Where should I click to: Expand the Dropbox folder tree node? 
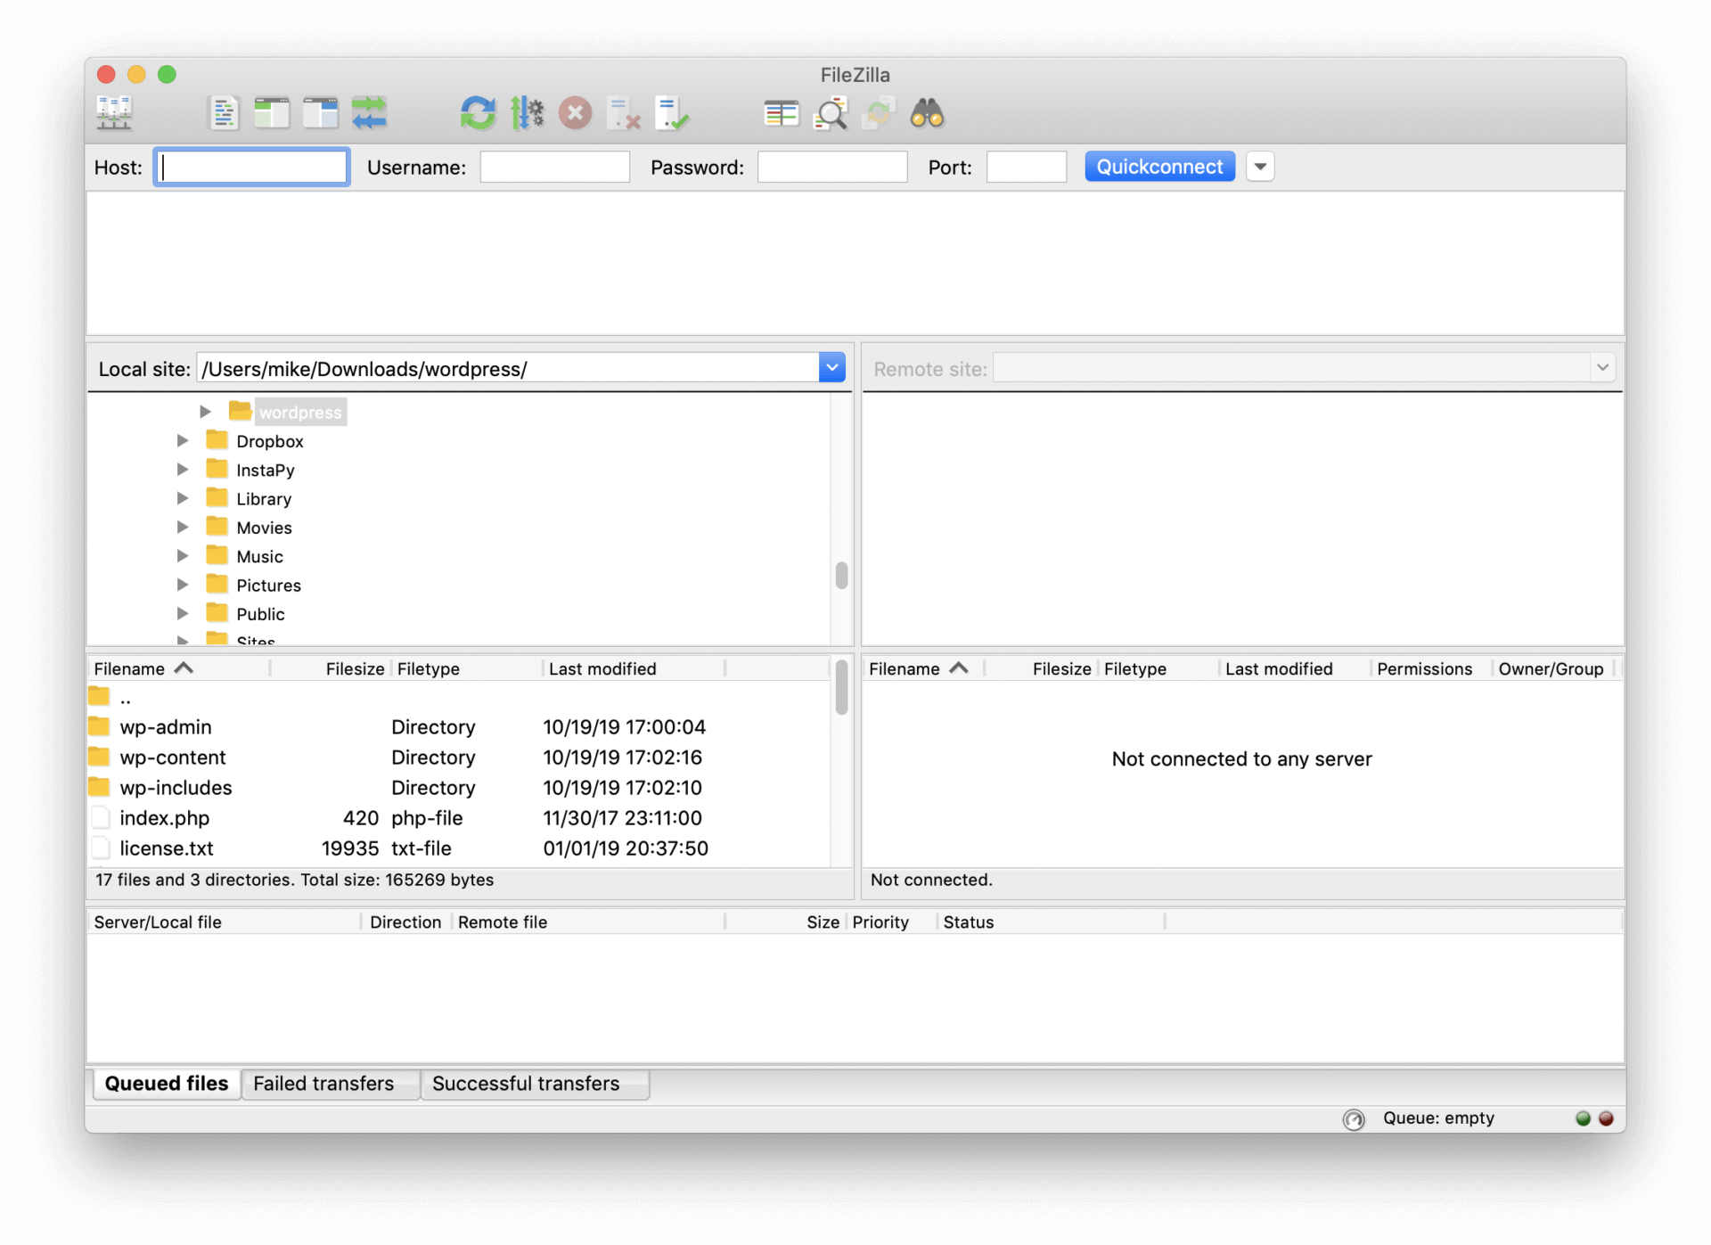(182, 440)
